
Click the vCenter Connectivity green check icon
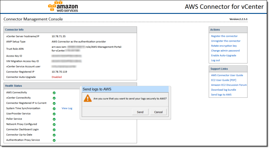click(54, 98)
